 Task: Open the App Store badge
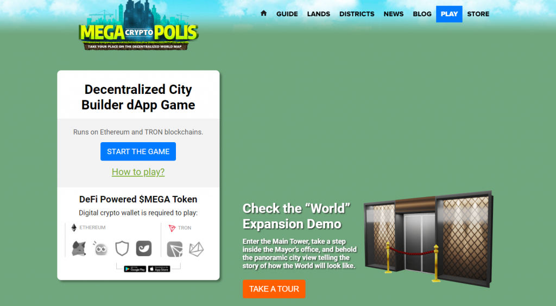159,269
